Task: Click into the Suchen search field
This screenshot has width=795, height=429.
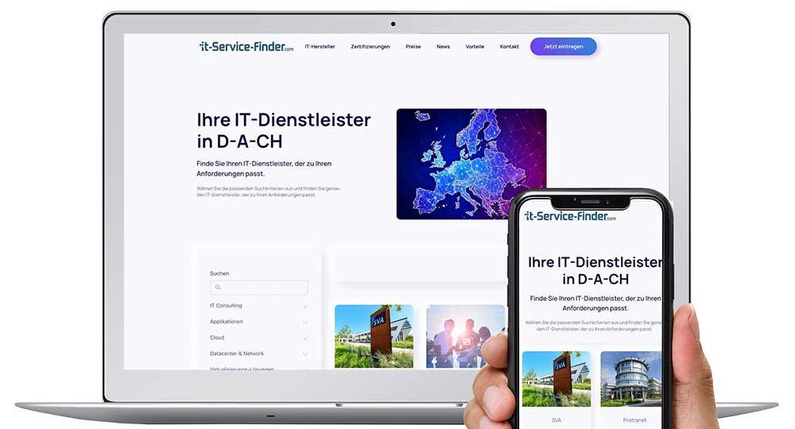Action: click(262, 288)
